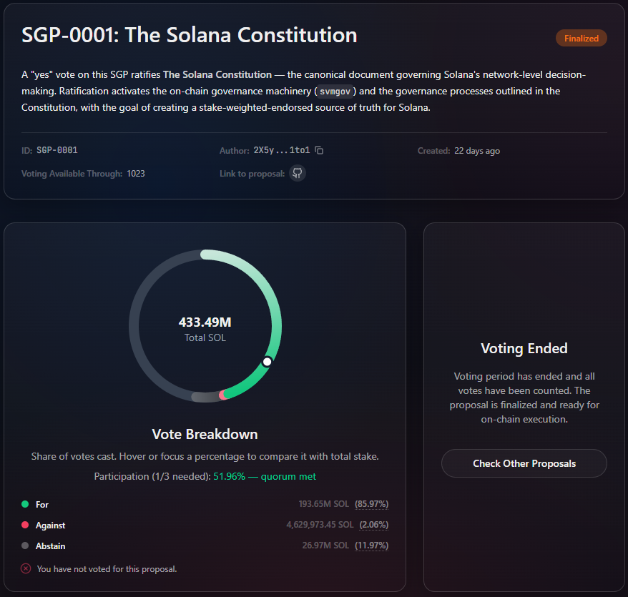Screen dimensions: 628x597
Task: Click the 193.65M SOL For amount
Action: point(323,504)
